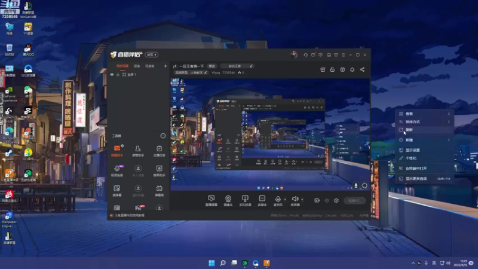Download the virtual avatar tool below 多人连麦

tap(138, 191)
